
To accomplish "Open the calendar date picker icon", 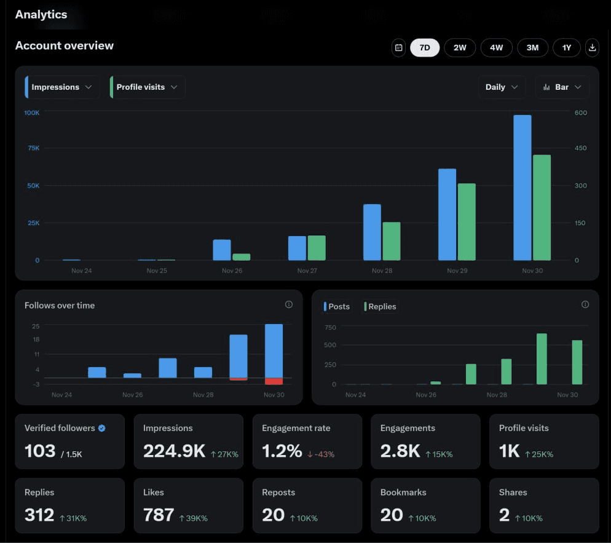I will (398, 47).
